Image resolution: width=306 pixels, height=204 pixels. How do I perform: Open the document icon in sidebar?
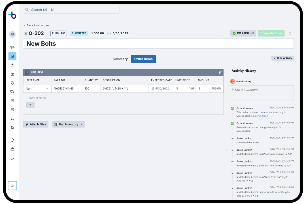tap(12, 128)
